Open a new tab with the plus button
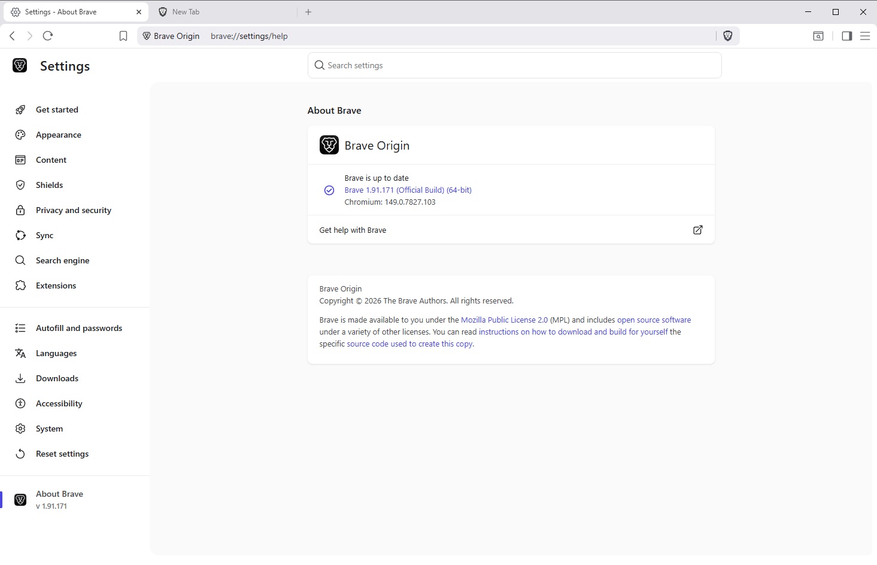877x565 pixels. [308, 12]
